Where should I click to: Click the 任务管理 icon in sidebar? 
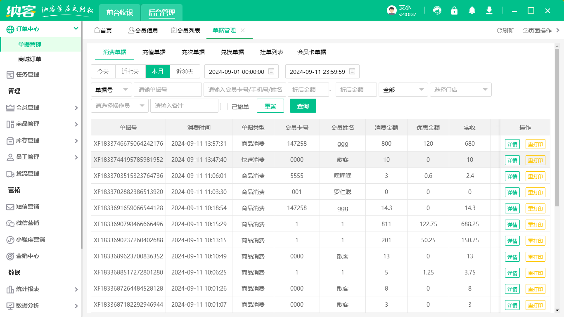[x=10, y=75]
